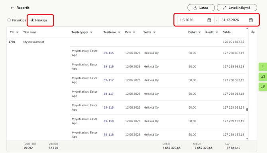The image size is (267, 153).
Task: Click Tositteet count 15 092
Action: [x=28, y=148]
